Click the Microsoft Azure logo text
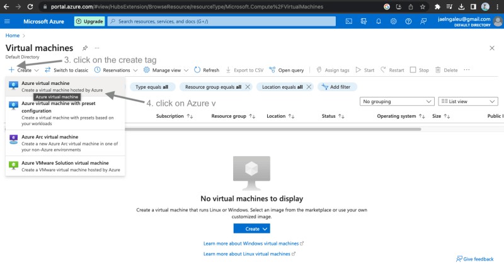This screenshot has width=504, height=263. coord(43,21)
